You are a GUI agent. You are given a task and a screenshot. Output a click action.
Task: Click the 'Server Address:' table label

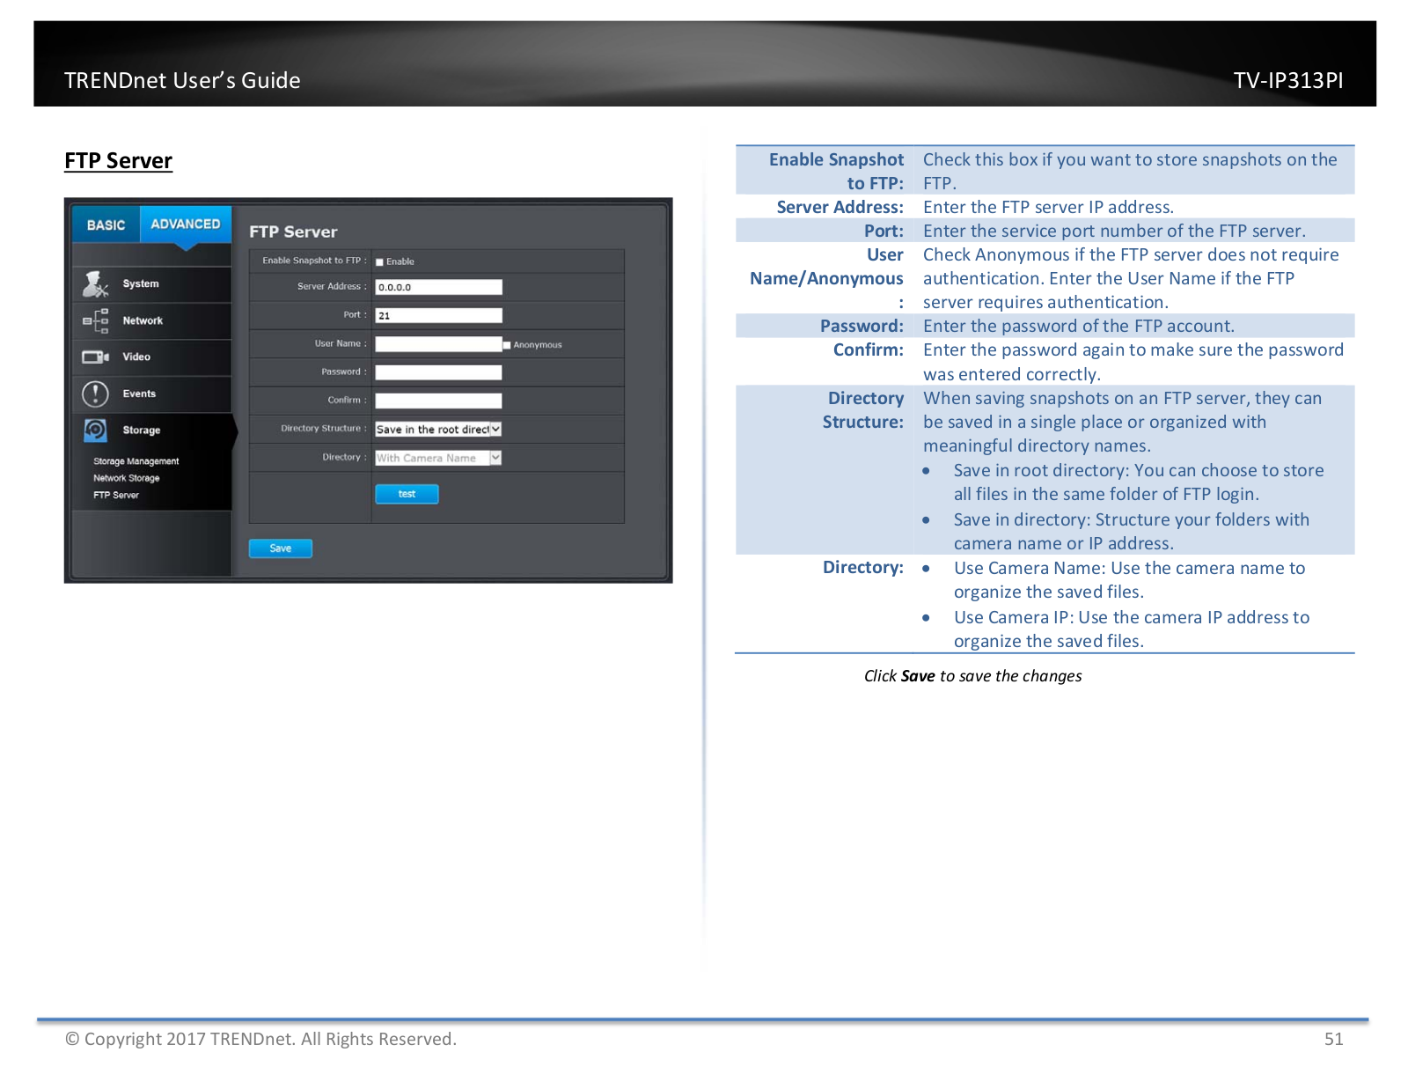click(840, 207)
